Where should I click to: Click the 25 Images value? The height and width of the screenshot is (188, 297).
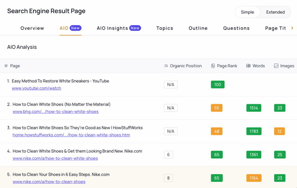[280, 155]
